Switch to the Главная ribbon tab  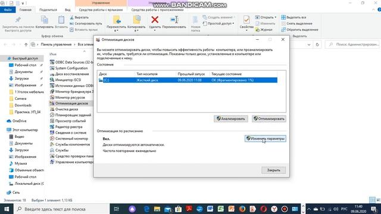pyautogui.click(x=25, y=10)
